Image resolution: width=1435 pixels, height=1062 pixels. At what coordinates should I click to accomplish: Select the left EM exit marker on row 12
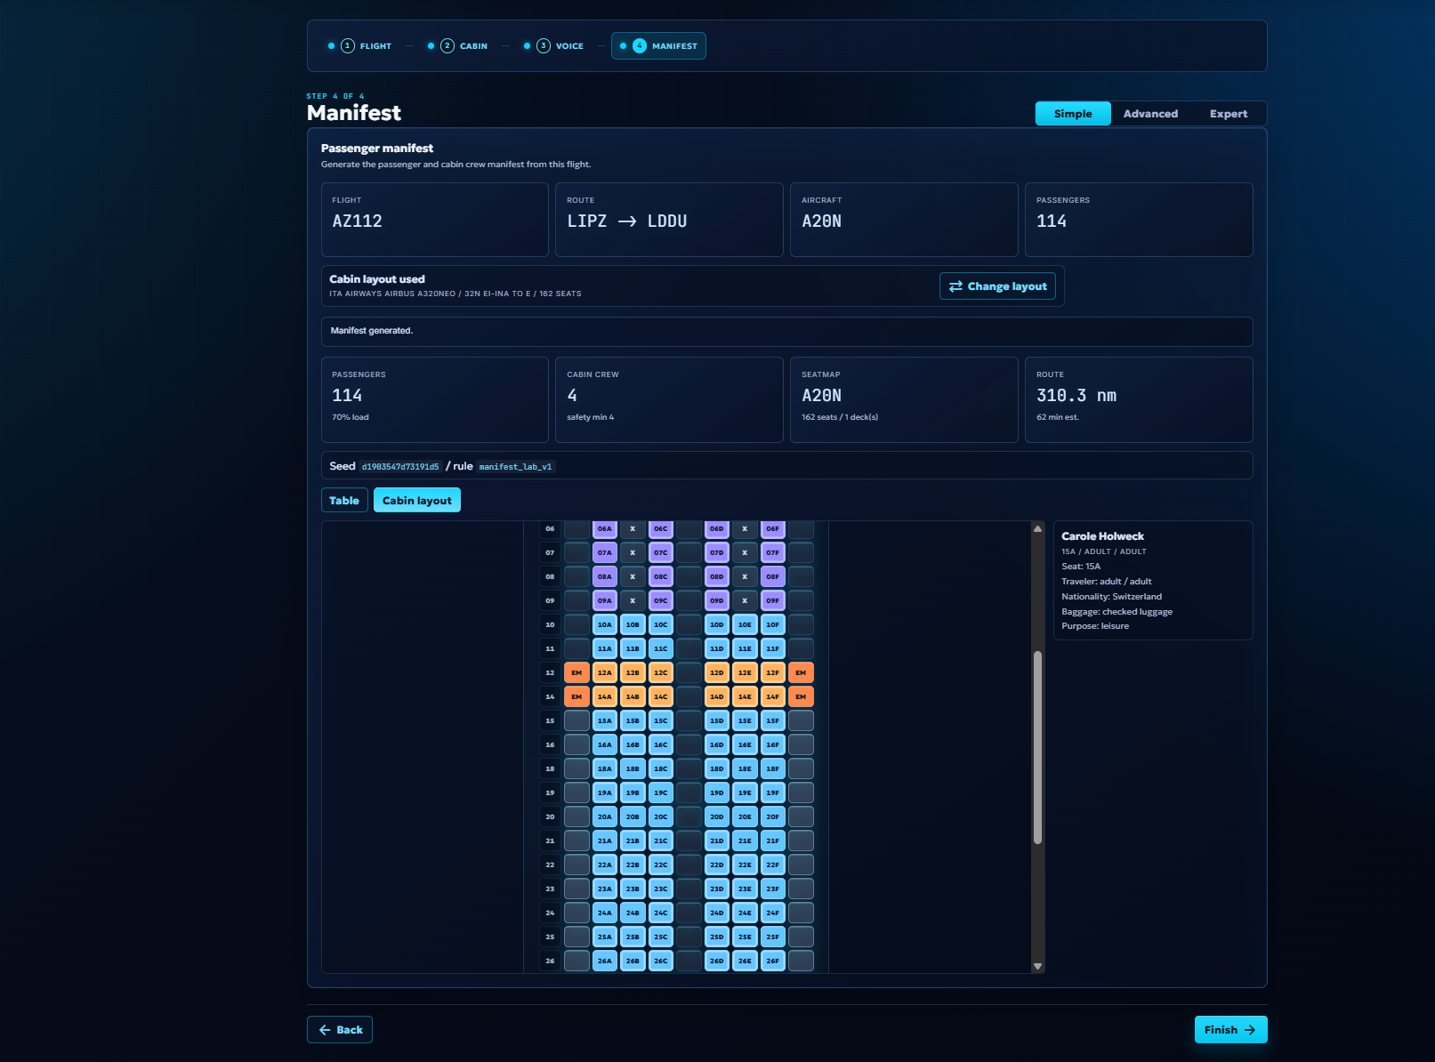pos(576,672)
